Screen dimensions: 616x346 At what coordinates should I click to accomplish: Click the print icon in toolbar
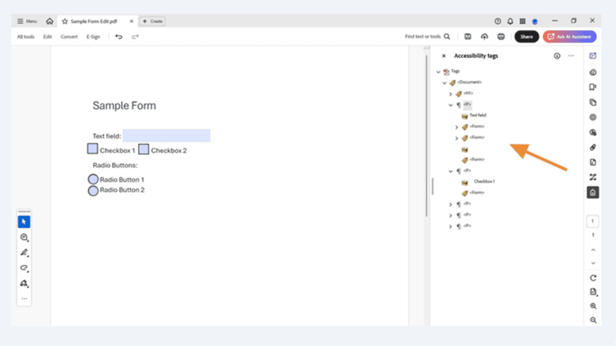pyautogui.click(x=501, y=37)
